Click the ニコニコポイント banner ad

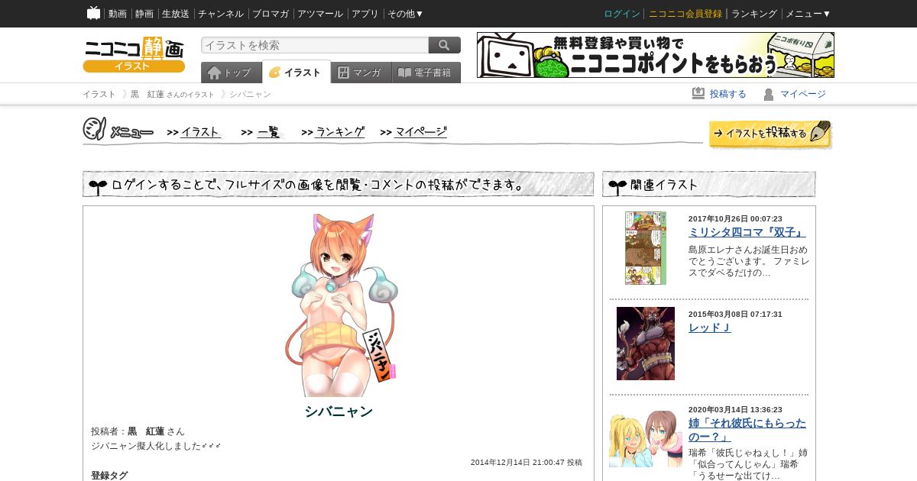click(656, 55)
